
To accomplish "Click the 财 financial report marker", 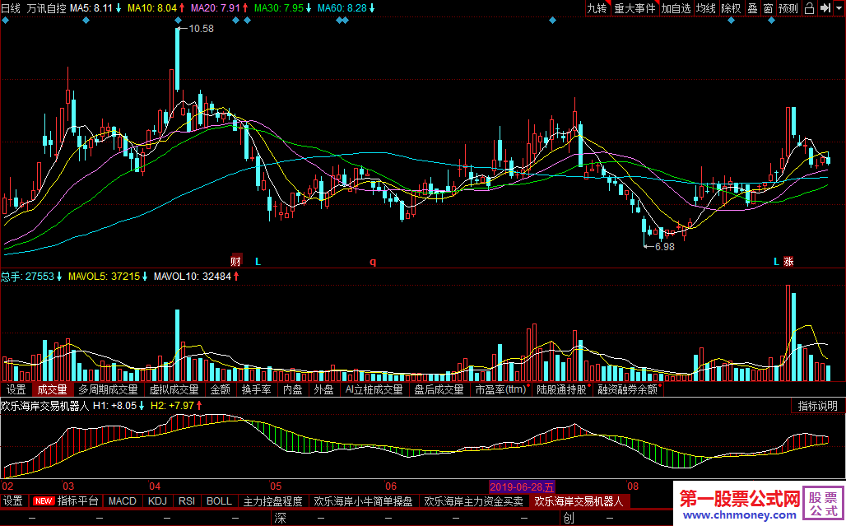I will [x=236, y=262].
